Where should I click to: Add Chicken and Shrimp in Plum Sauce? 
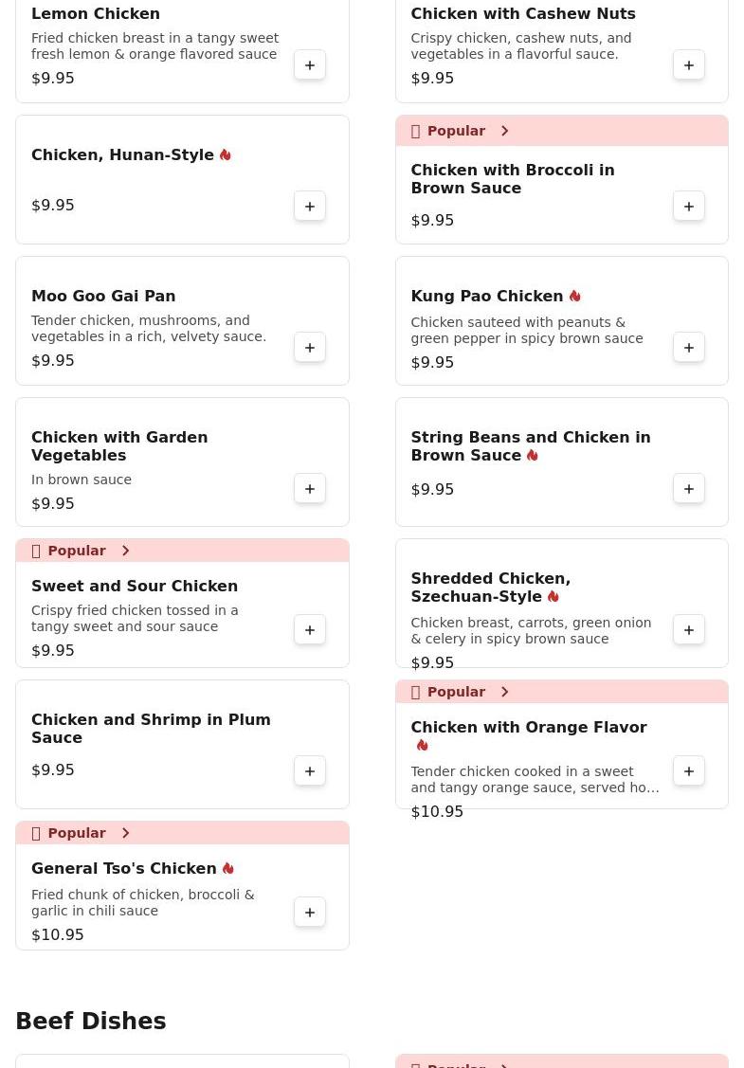pyautogui.click(x=310, y=771)
